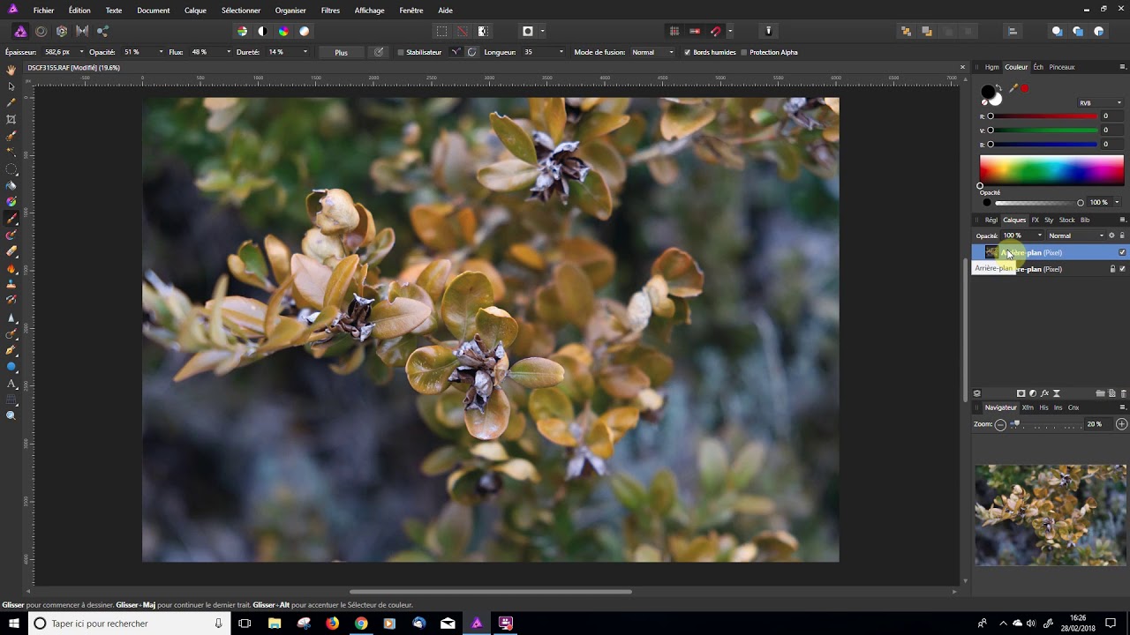Open the brush Opacité 51 % dropdown
The image size is (1130, 635).
161,52
